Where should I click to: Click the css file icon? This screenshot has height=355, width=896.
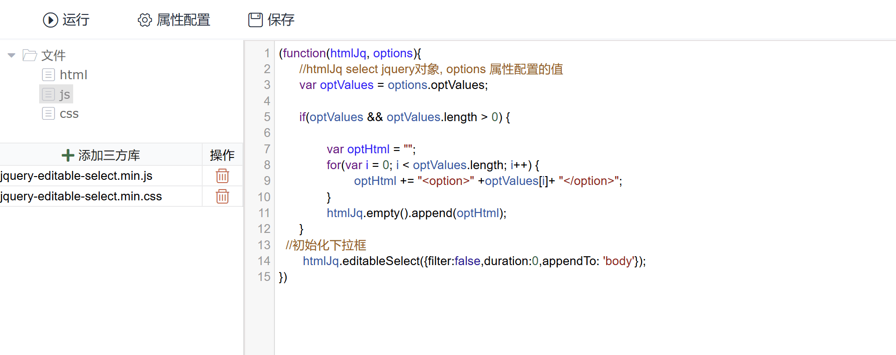(x=48, y=114)
